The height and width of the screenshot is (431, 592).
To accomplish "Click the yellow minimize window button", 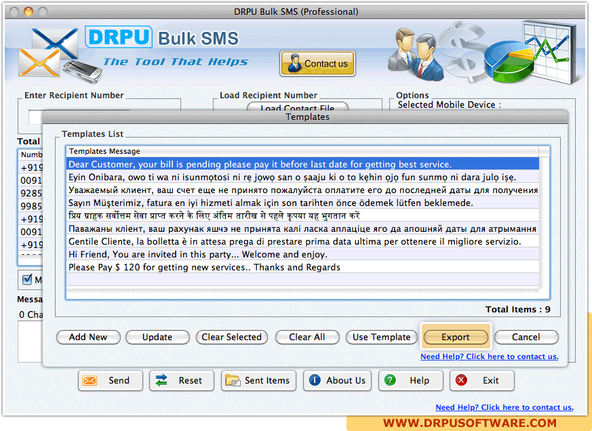I will coord(28,12).
